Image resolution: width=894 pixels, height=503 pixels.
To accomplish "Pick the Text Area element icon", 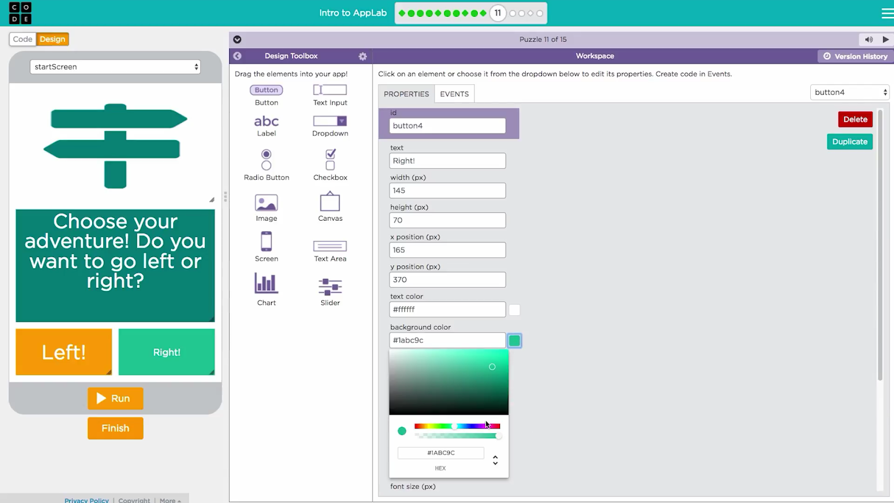I will coord(330,246).
